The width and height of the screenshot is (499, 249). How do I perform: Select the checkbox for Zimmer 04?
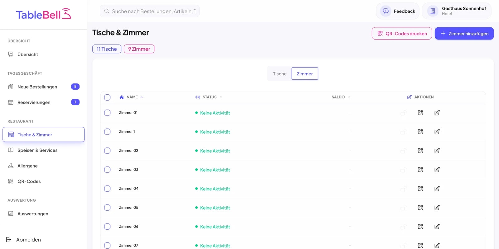(x=107, y=189)
